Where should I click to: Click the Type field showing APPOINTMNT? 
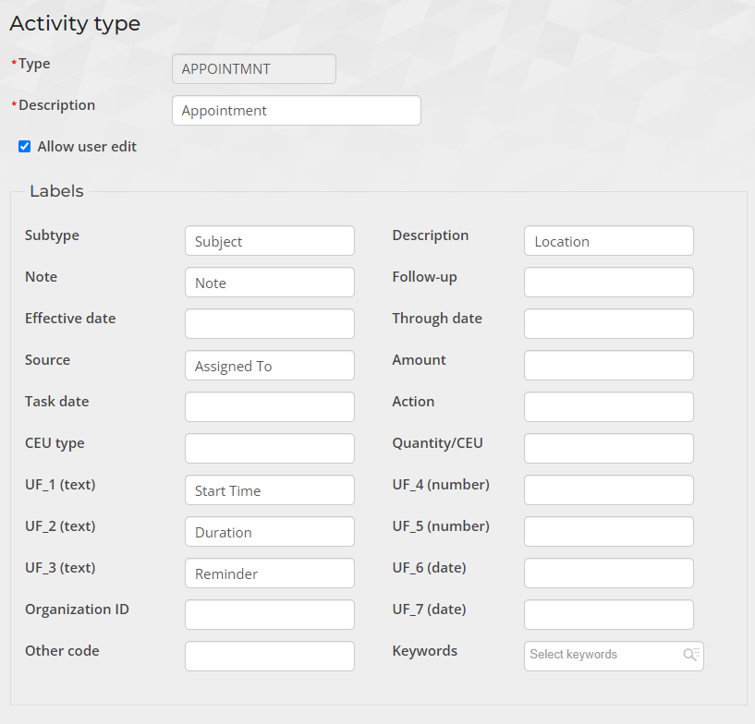pos(253,68)
